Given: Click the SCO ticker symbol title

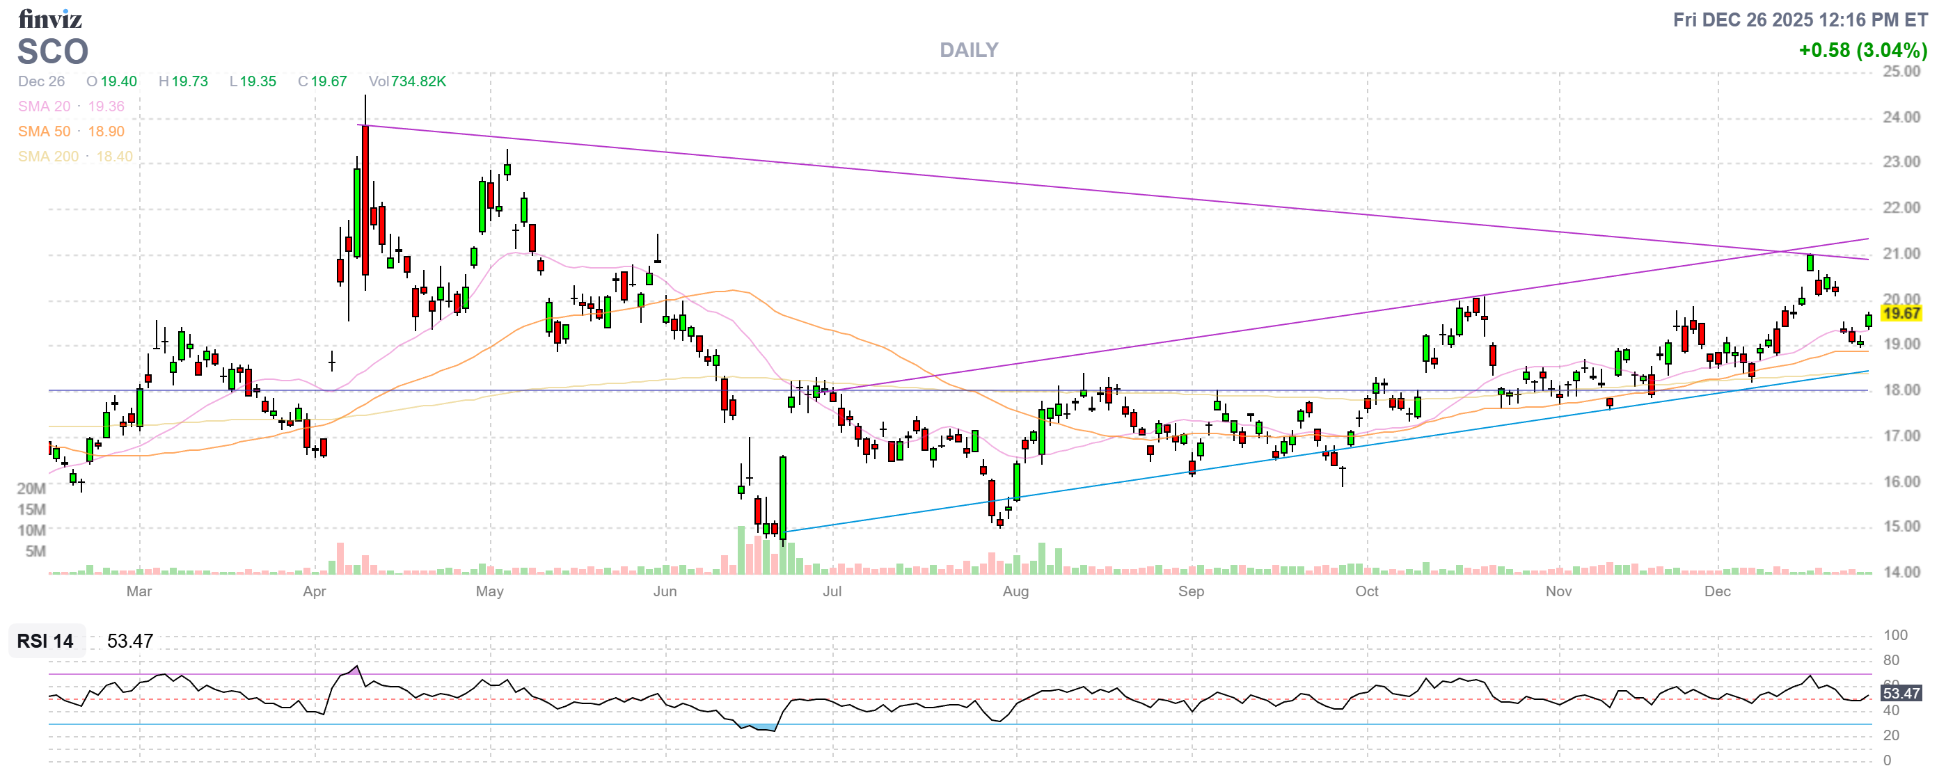Looking at the screenshot, I should 53,52.
